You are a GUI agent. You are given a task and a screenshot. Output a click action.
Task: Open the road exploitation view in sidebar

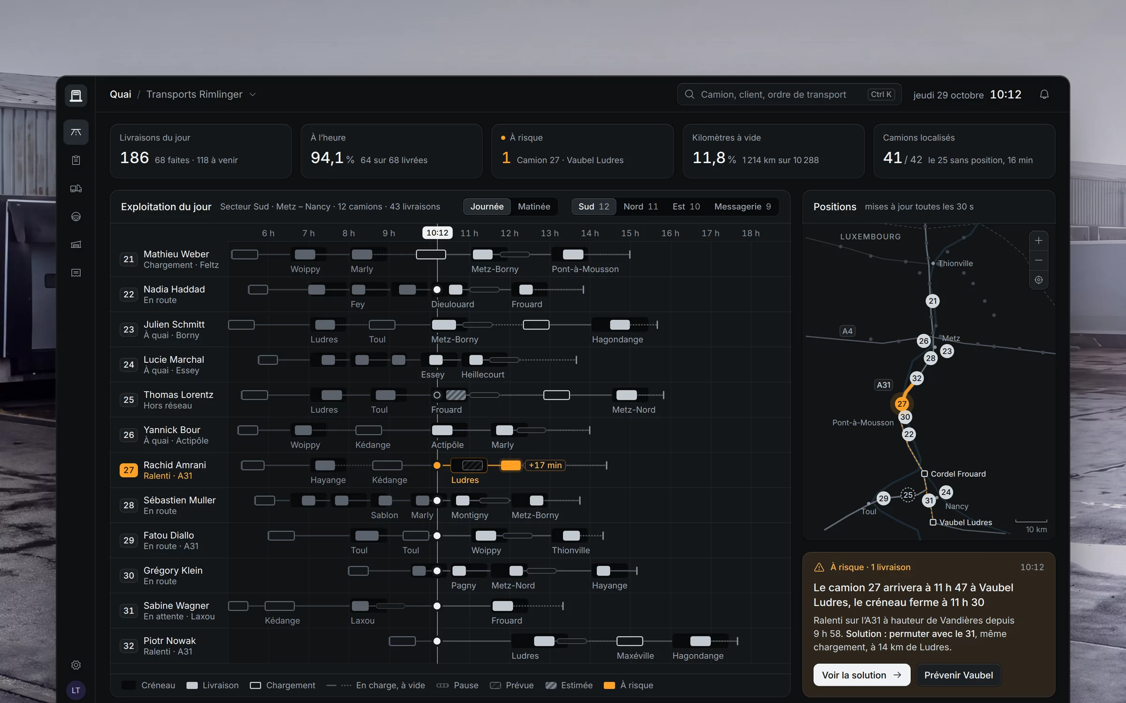(76, 132)
